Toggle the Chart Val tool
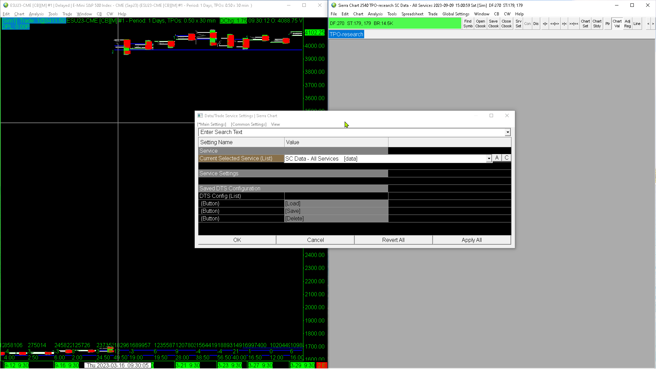 617,24
